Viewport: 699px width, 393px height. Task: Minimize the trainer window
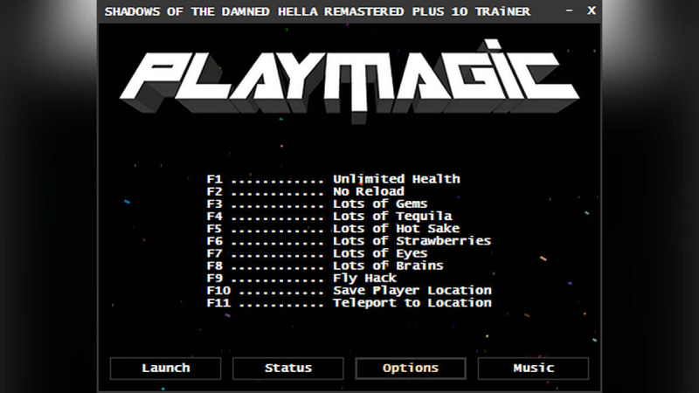(x=570, y=10)
